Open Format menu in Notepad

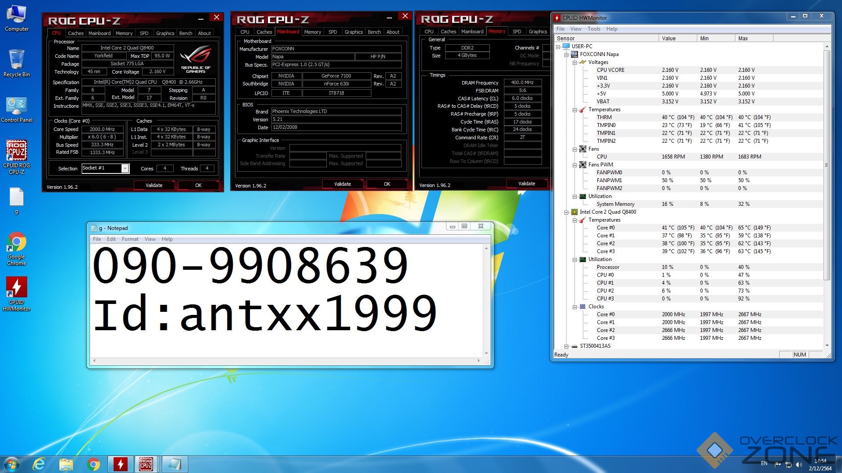pyautogui.click(x=130, y=239)
